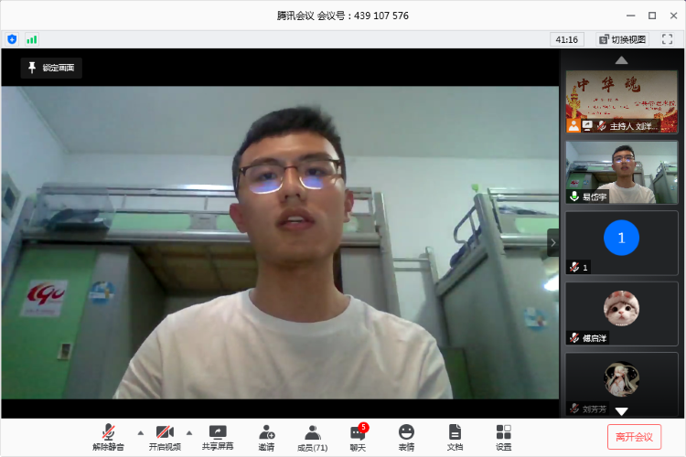This screenshot has width=686, height=457.
Task: Expand audio options arrow beside 解除静音
Action: [x=140, y=432]
